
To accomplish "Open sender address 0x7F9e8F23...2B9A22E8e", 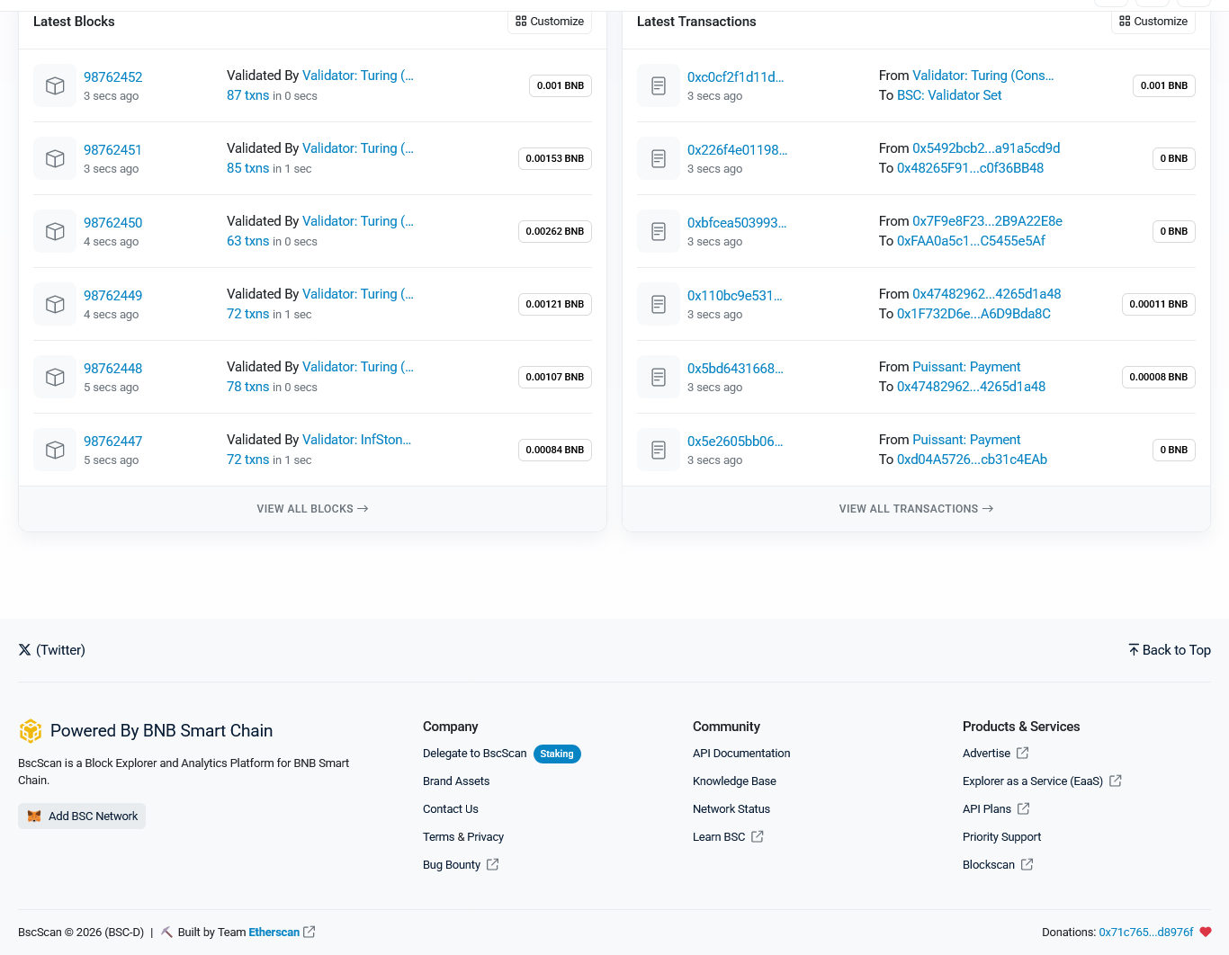I will [x=987, y=221].
